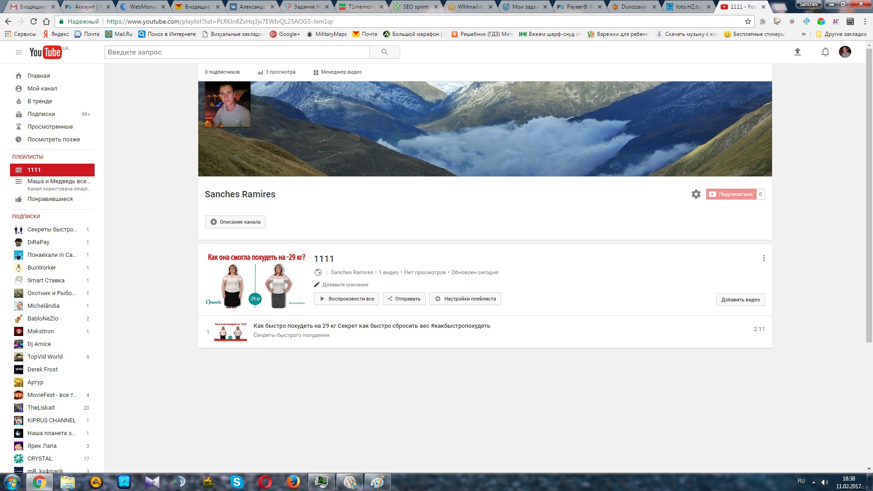
Task: Click the upload video arrow icon
Action: 797,52
